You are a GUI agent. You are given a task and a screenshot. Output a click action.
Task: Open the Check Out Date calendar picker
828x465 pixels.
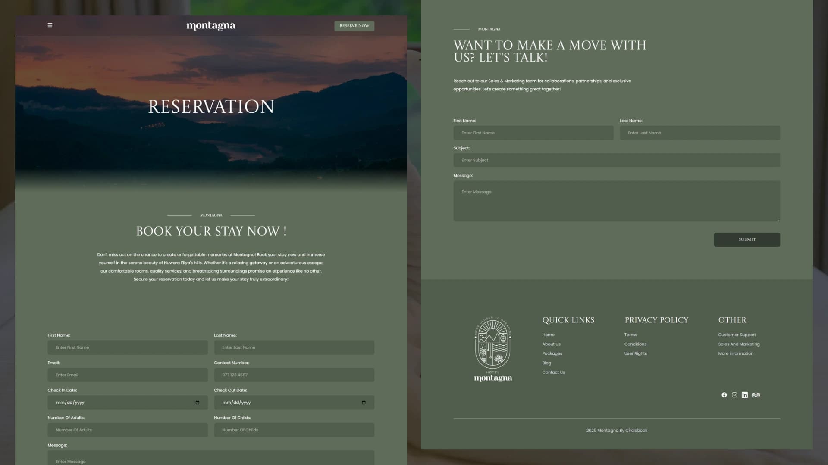[364, 403]
